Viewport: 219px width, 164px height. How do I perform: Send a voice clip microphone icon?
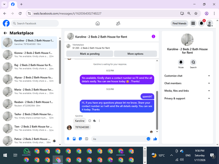coord(68,139)
